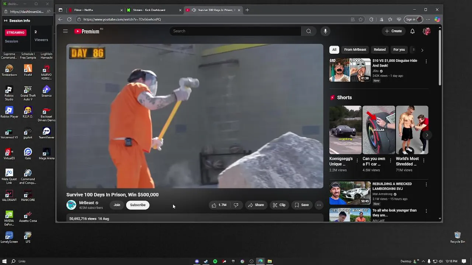The image size is (472, 265).
Task: Select the Assetto Corsa desktop icon
Action: point(28,217)
